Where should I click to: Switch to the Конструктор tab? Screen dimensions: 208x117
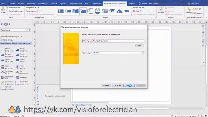(x=43, y=4)
